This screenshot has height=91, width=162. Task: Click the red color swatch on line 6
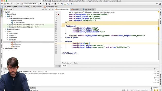click(x=58, y=15)
